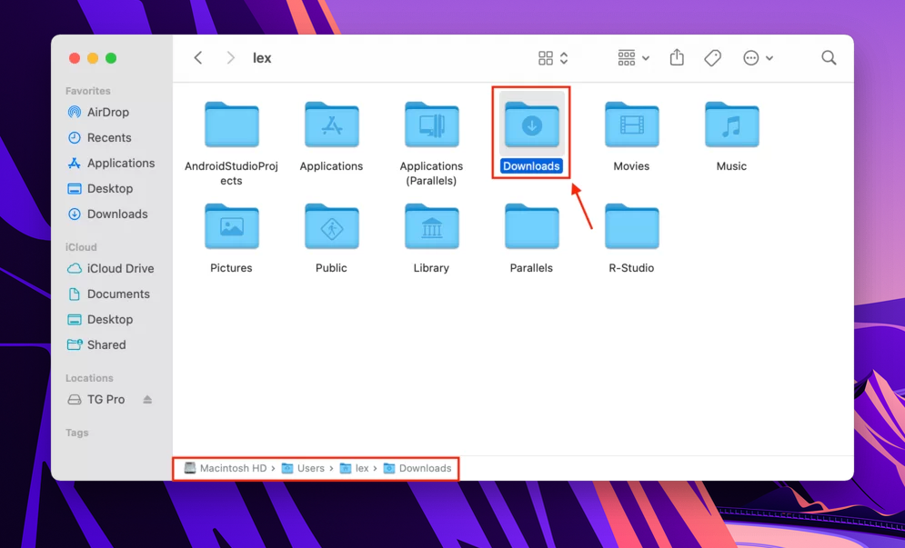This screenshot has width=905, height=548.
Task: Minimize the Finder window with yellow button
Action: pyautogui.click(x=93, y=57)
